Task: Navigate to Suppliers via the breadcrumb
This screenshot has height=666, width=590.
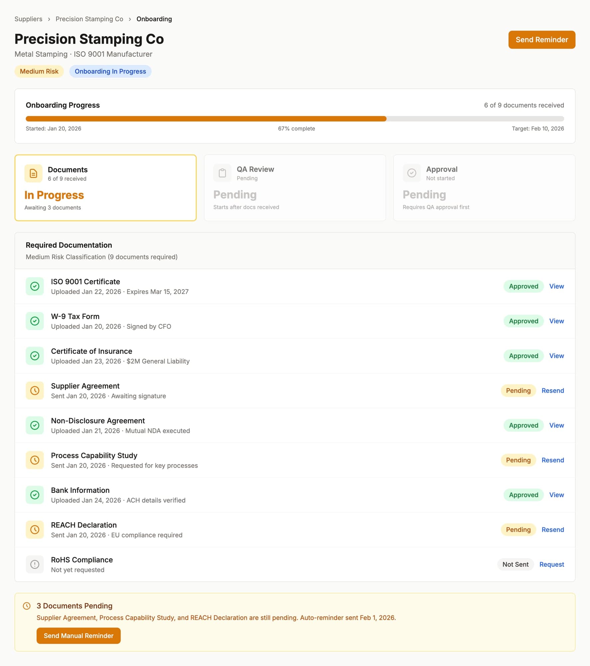Action: [28, 19]
